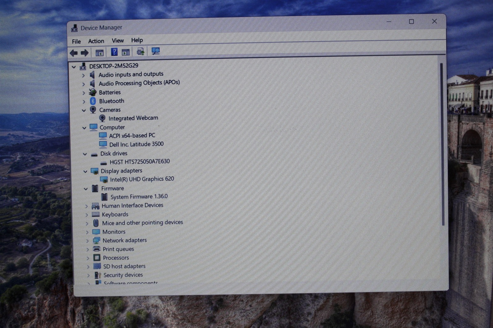This screenshot has height=328, width=493.
Task: Select Intel(R) UHD Graphics 620 adapter
Action: (x=142, y=179)
